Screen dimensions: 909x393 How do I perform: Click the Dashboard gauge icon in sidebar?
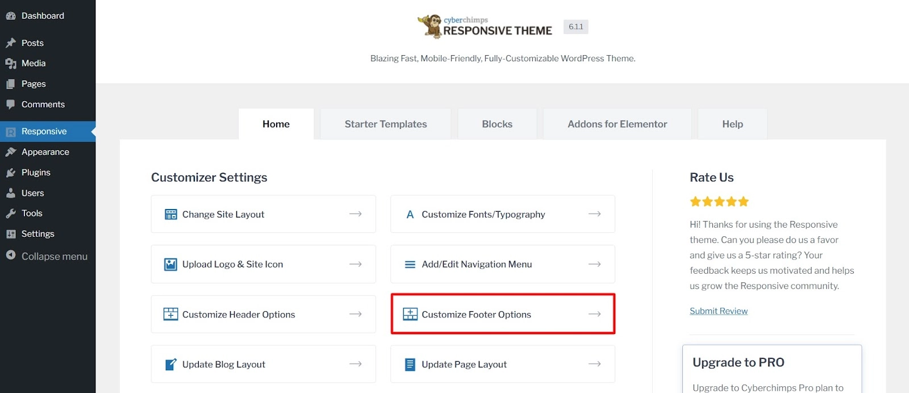[10, 16]
